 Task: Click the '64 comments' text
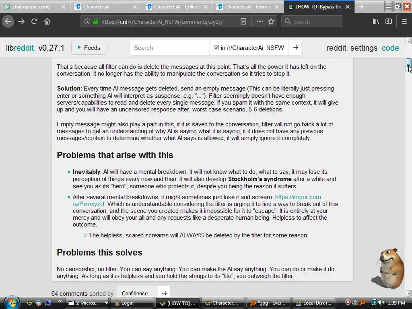click(69, 293)
